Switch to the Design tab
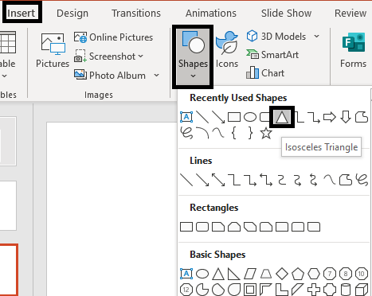The image size is (372, 296). [x=72, y=13]
